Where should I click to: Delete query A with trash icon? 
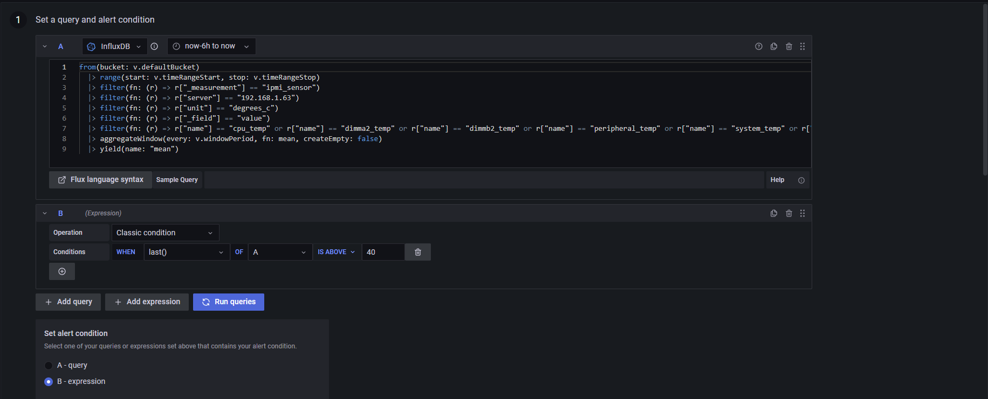click(x=789, y=46)
